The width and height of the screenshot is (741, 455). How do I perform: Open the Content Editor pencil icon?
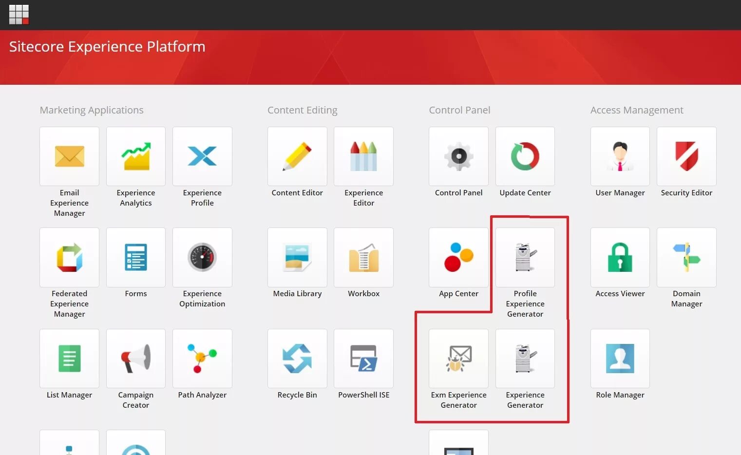point(297,156)
